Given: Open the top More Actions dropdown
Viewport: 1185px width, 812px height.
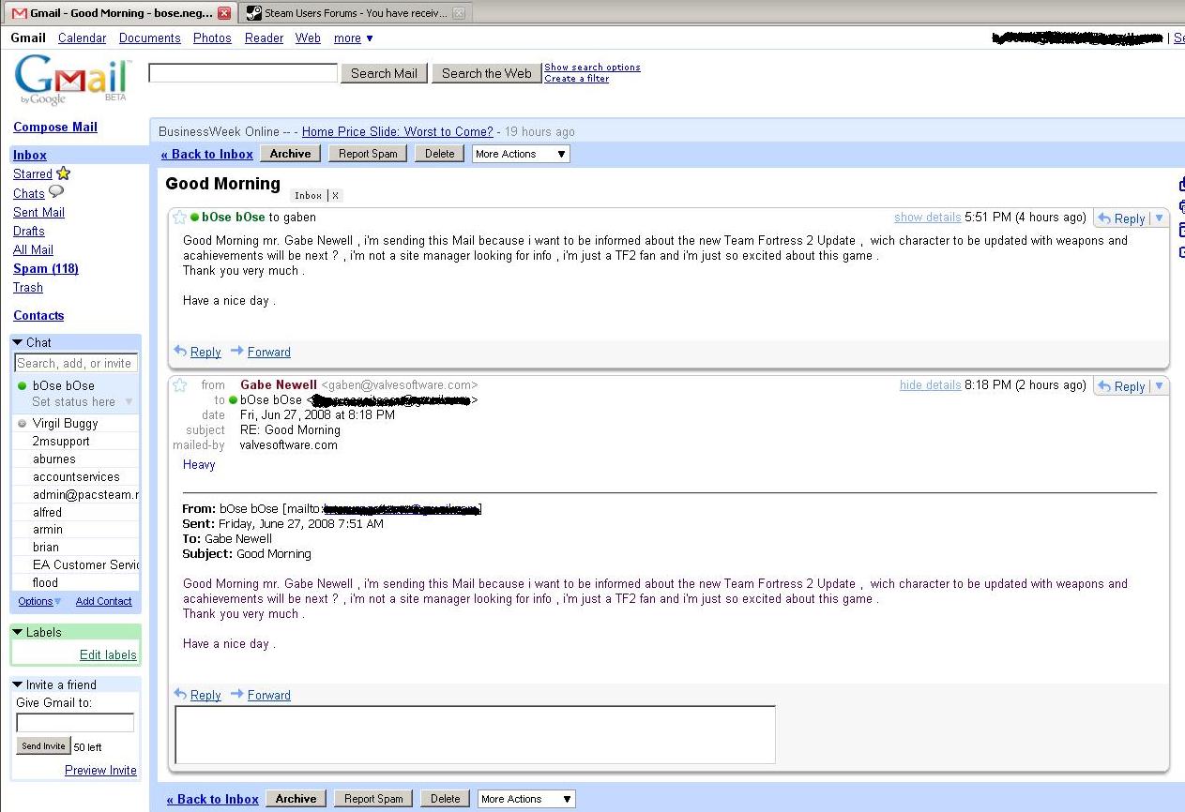Looking at the screenshot, I should [521, 154].
